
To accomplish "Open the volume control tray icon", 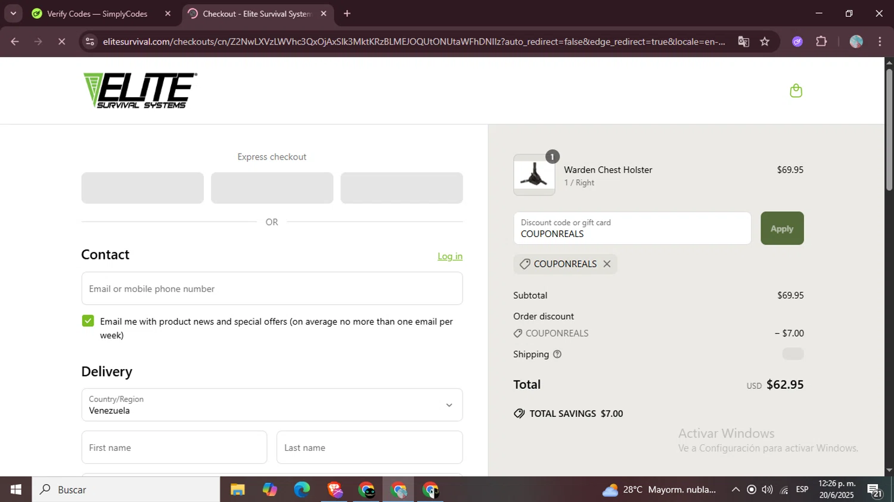I will (768, 489).
